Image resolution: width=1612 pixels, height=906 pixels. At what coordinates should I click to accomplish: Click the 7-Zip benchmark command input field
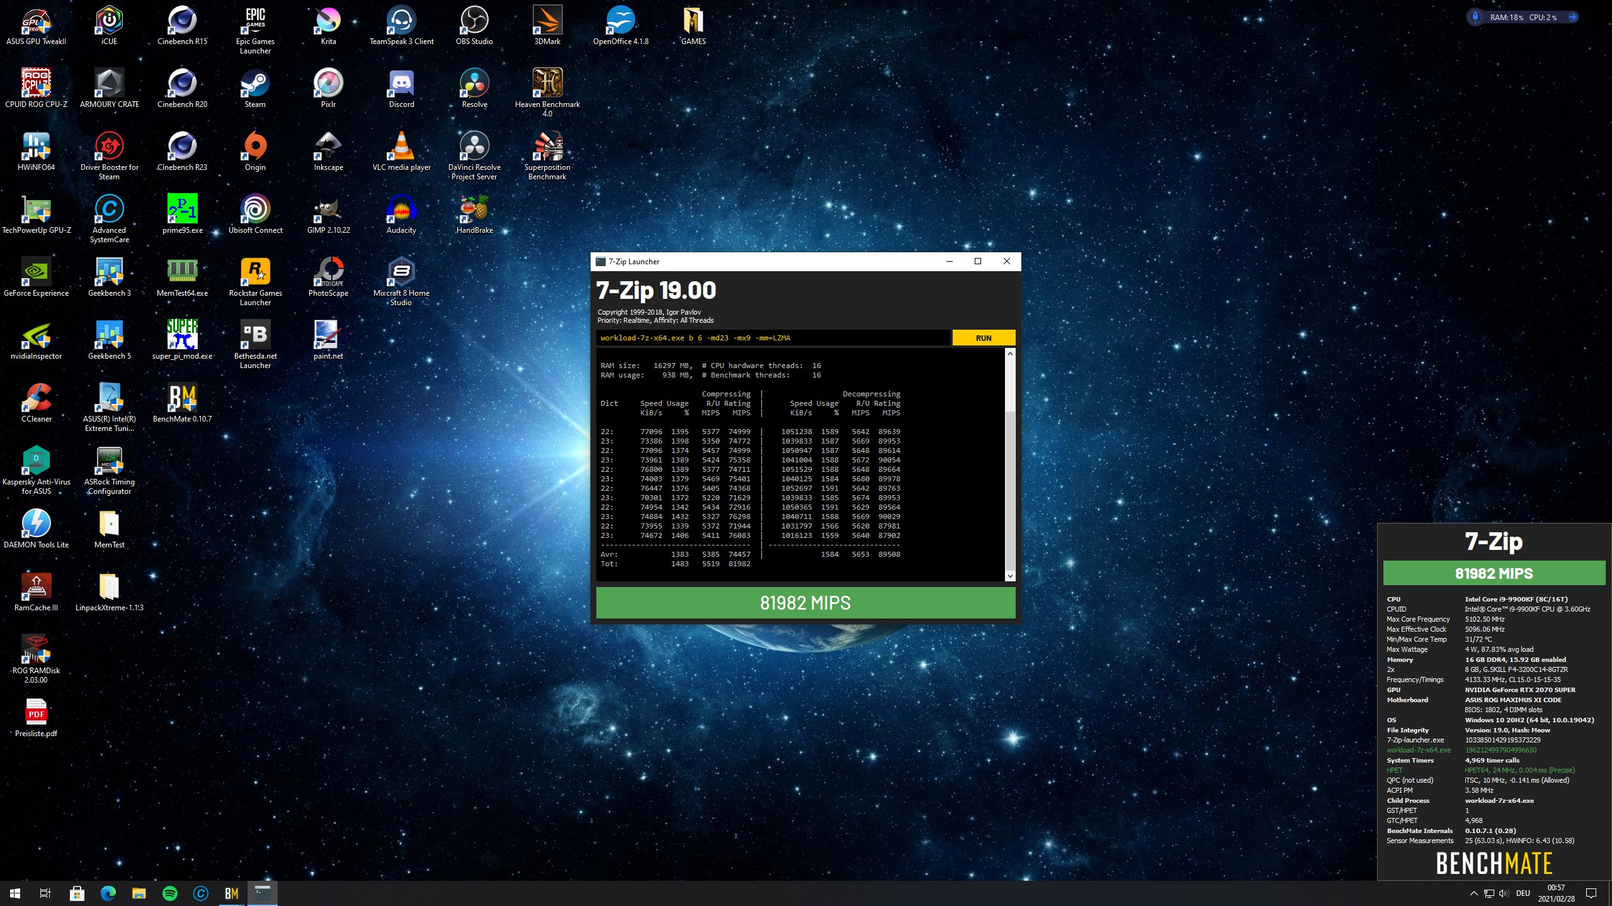tap(773, 338)
